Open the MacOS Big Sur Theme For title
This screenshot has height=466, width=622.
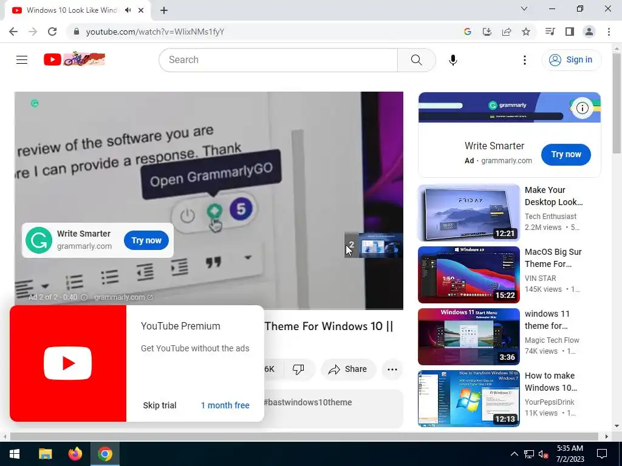coord(553,258)
